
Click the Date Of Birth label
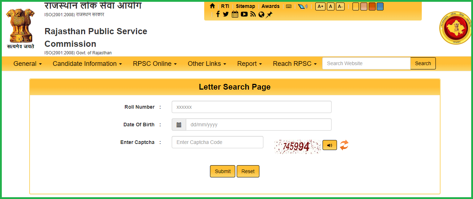click(x=139, y=125)
